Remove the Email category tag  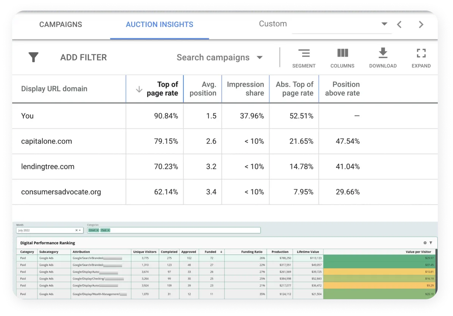[97, 230]
